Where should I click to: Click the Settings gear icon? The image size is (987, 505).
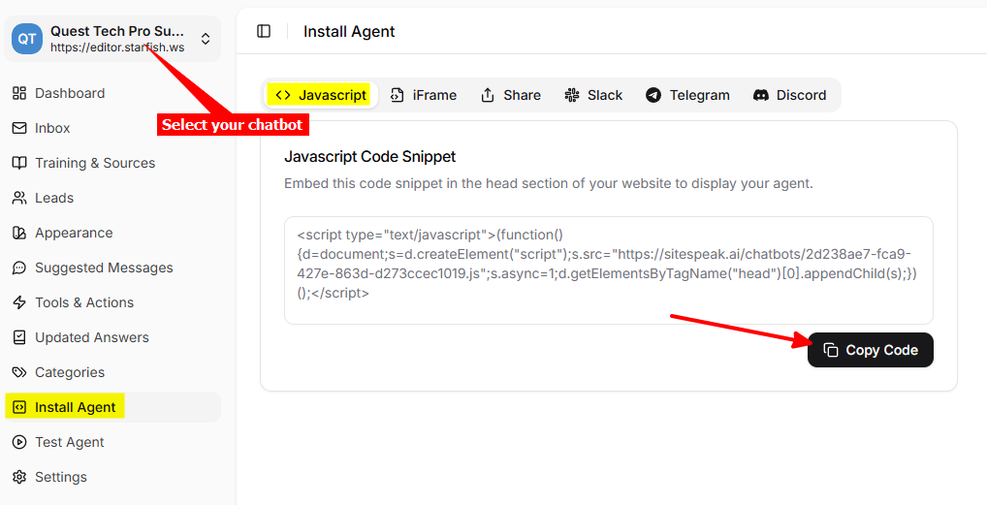(18, 477)
